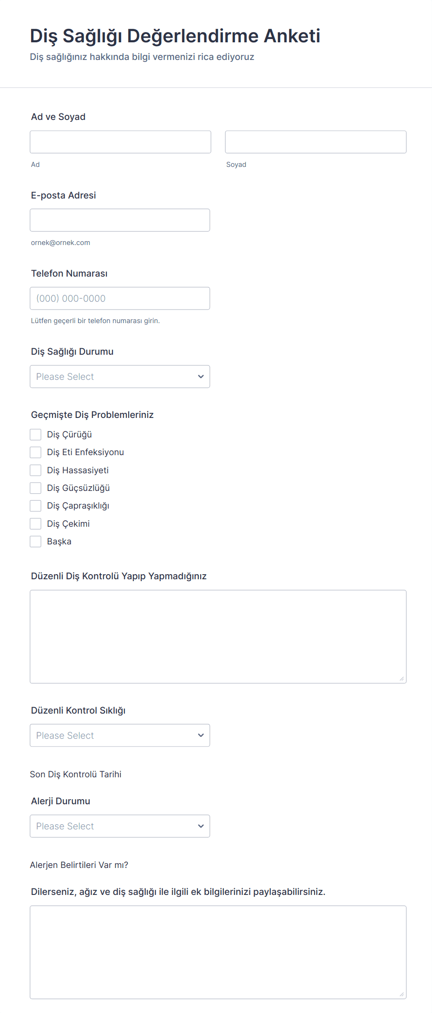Image resolution: width=432 pixels, height=1013 pixels.
Task: Expand the Düzenli Kontrol Sıklığı dropdown
Action: pos(120,735)
